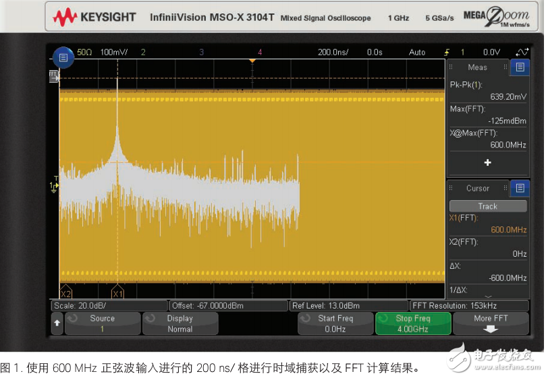
Task: Select the X2 cursor marker
Action: tap(65, 294)
